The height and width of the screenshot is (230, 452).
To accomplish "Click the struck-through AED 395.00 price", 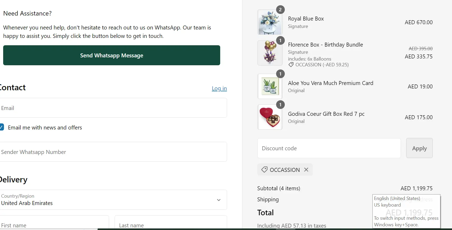I will pos(420,49).
